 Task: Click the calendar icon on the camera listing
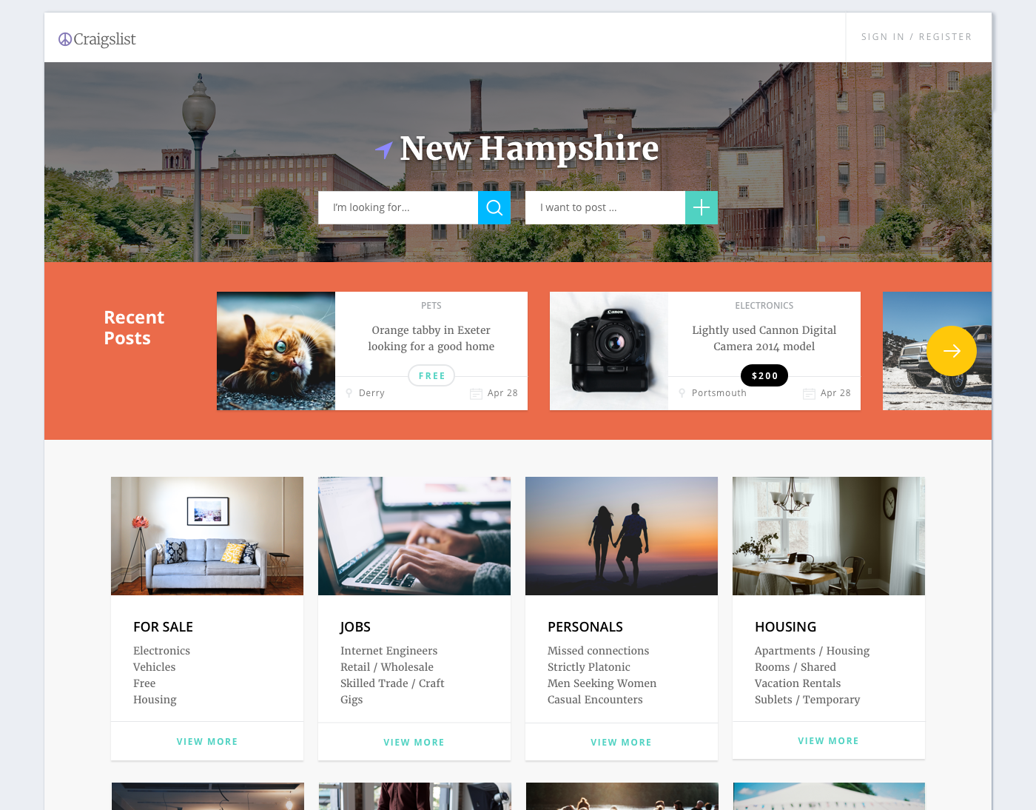click(x=810, y=394)
